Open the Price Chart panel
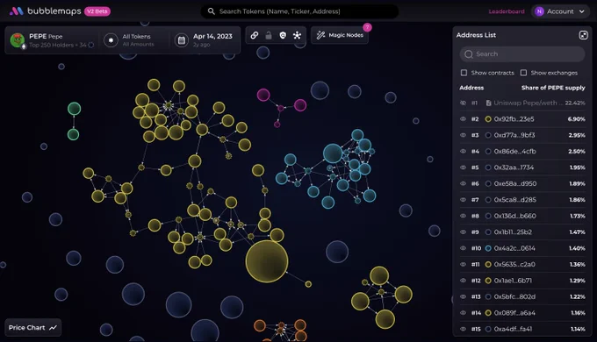The width and height of the screenshot is (597, 342). click(x=32, y=328)
